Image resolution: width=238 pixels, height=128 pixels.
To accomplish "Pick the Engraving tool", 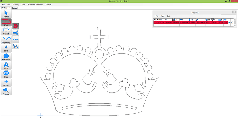I will (6, 40).
